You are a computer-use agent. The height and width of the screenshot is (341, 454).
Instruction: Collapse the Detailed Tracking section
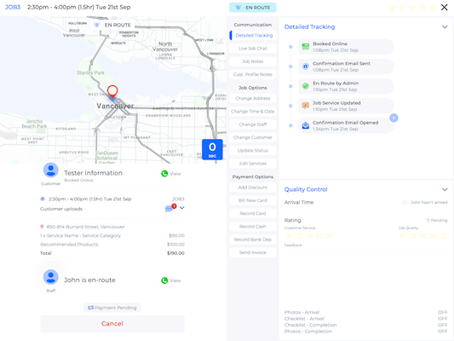point(445,27)
